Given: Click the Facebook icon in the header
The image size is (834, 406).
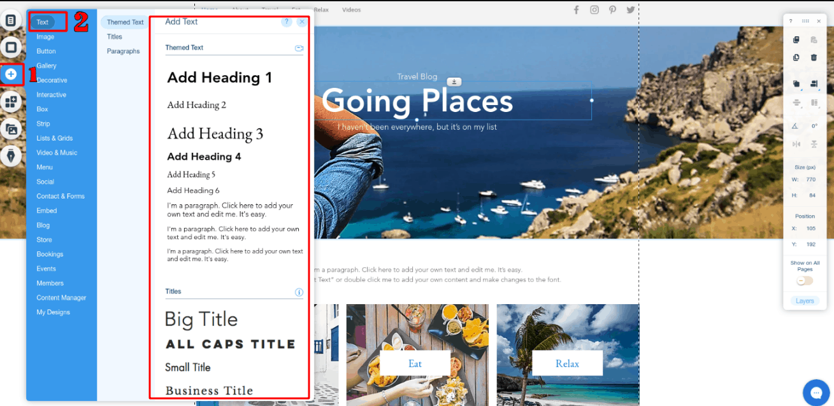Looking at the screenshot, I should [576, 10].
